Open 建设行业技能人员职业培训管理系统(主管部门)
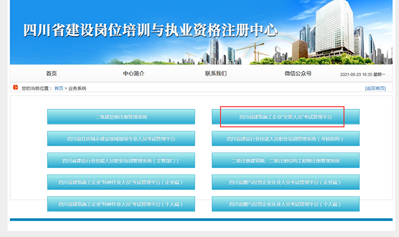Screen dimensions: 399x237 121,161
